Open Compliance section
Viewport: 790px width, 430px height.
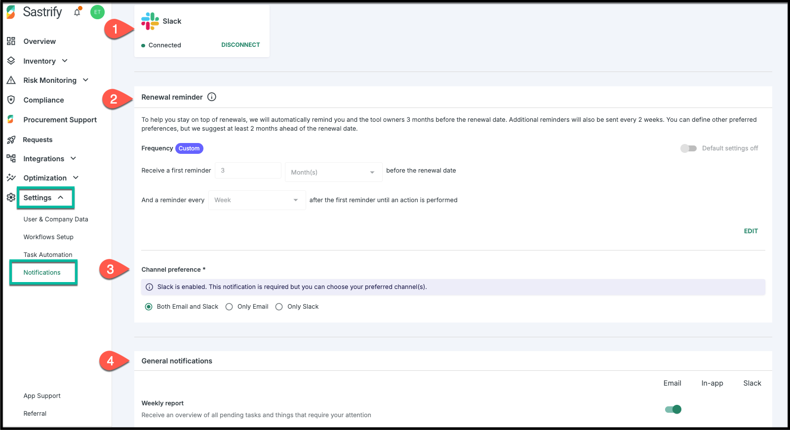pyautogui.click(x=43, y=100)
